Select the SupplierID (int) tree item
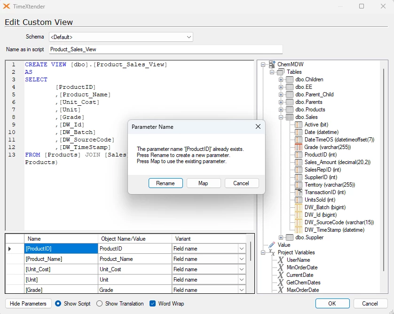Image resolution: width=394 pixels, height=314 pixels. pyautogui.click(x=321, y=177)
